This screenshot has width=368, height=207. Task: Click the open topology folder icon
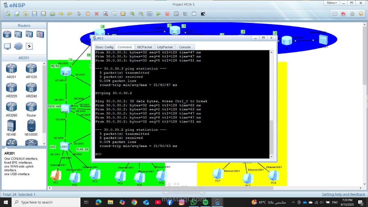[26, 14]
